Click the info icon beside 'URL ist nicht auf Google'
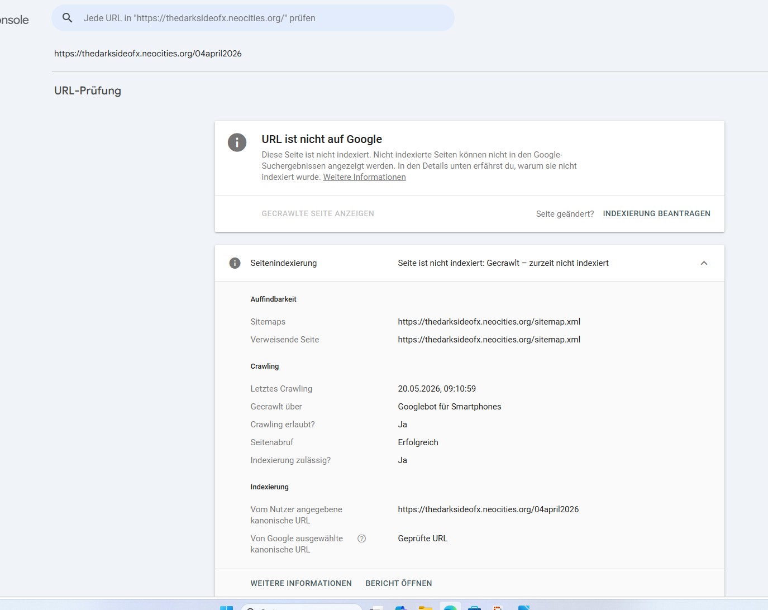This screenshot has height=610, width=768. point(237,142)
